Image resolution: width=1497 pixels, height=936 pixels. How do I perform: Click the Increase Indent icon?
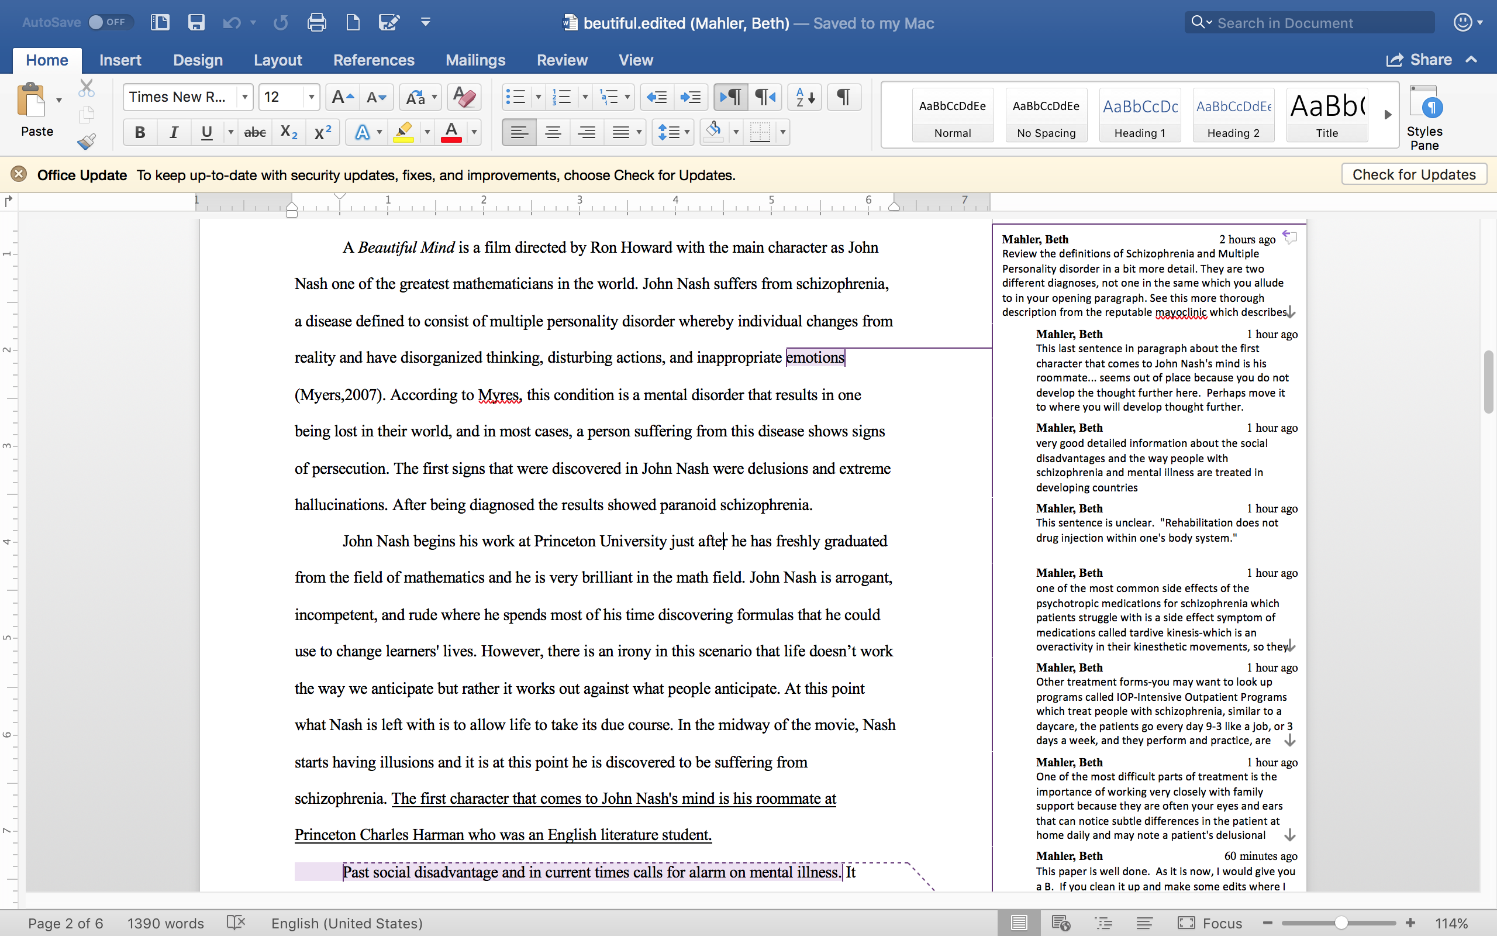690,97
